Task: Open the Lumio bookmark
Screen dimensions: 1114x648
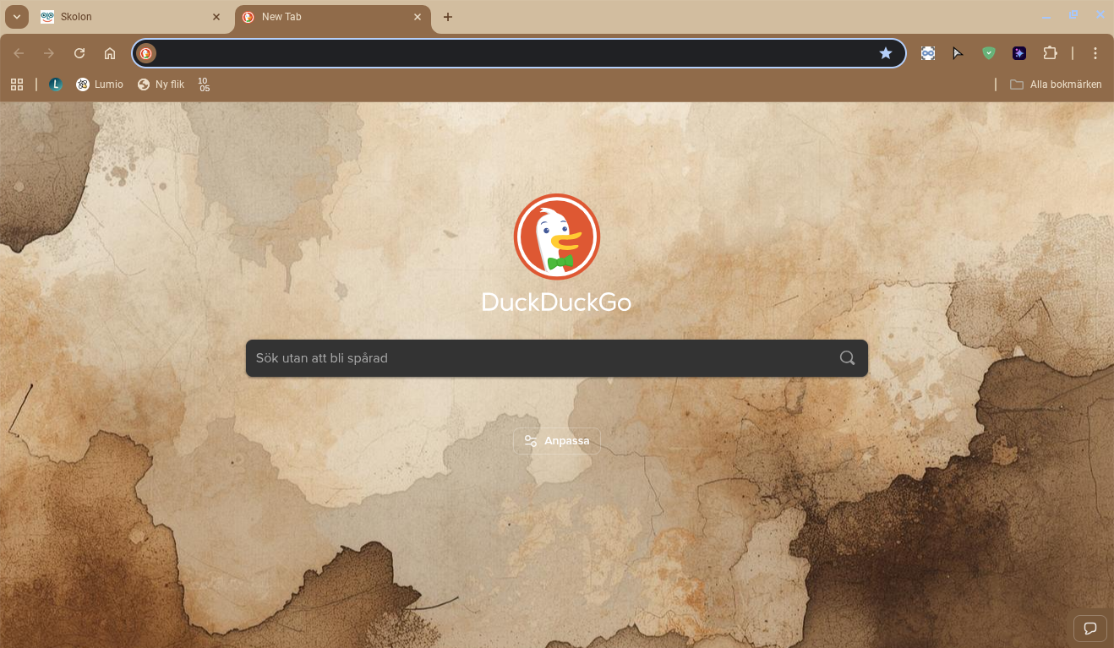Action: click(x=100, y=84)
